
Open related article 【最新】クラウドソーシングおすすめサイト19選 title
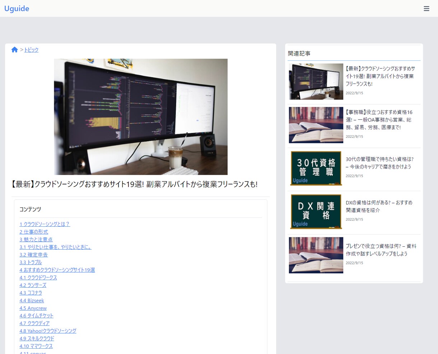(x=380, y=76)
